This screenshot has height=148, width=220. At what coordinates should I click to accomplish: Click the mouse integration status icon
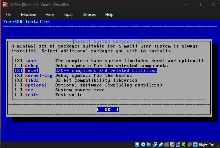(190, 145)
